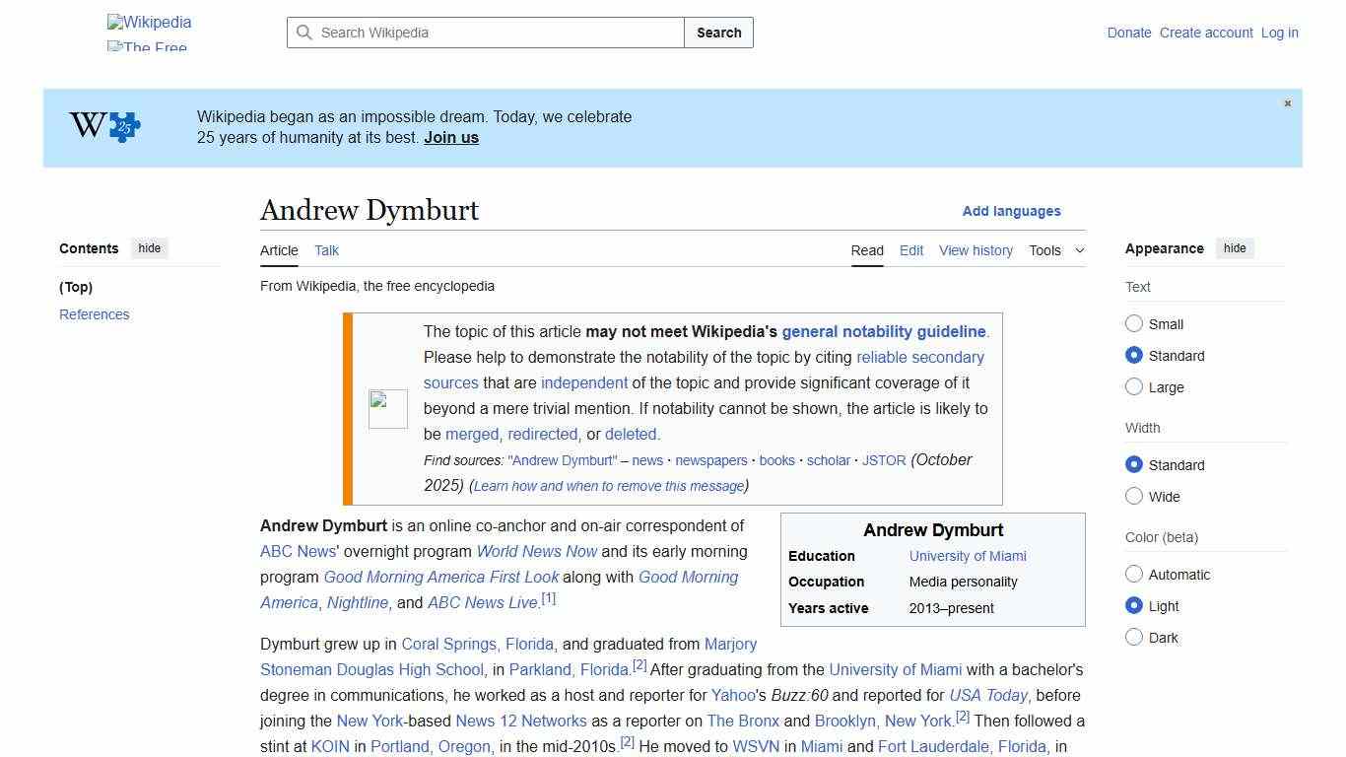Click the magnifying glass search icon
This screenshot has width=1346, height=757.
click(305, 33)
